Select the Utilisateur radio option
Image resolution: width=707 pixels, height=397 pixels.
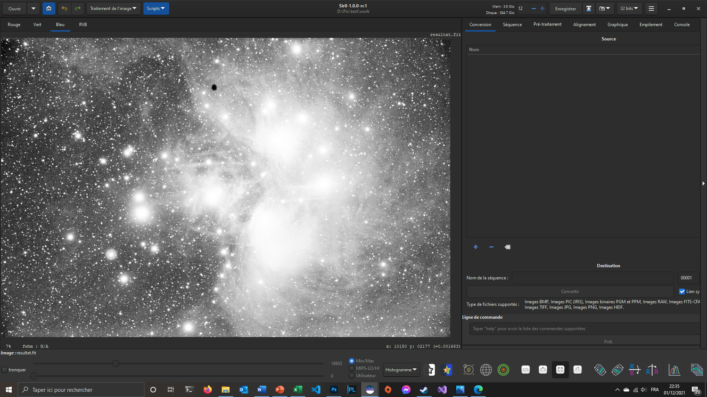pyautogui.click(x=352, y=376)
